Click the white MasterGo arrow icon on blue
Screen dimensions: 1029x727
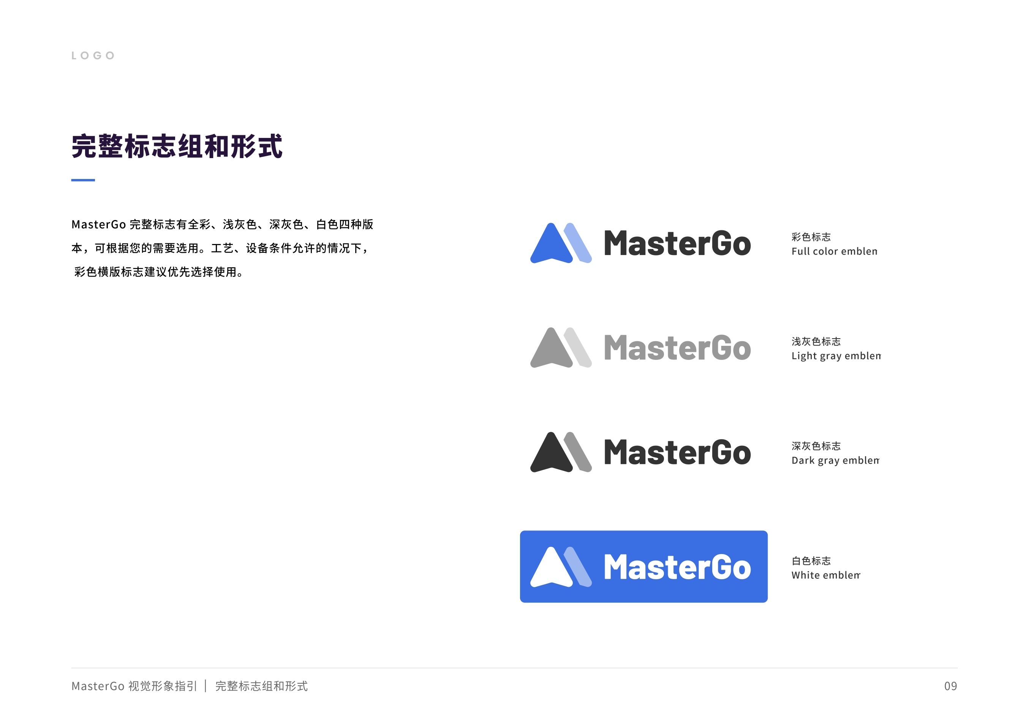point(561,567)
